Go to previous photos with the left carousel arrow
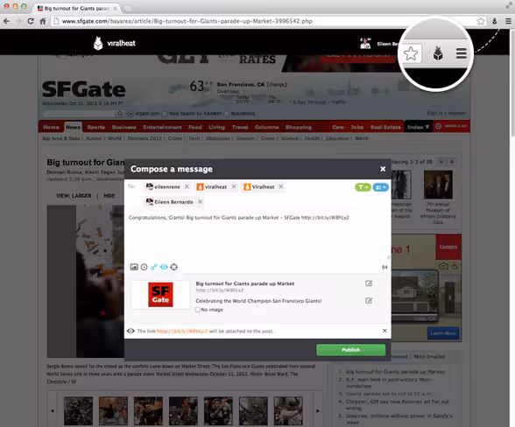The image size is (515, 427). [53, 410]
